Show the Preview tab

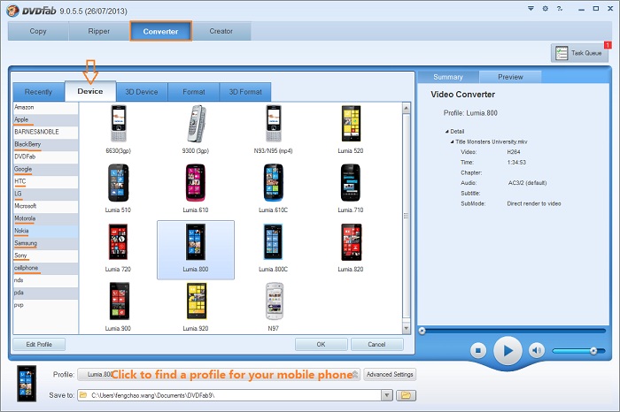510,77
